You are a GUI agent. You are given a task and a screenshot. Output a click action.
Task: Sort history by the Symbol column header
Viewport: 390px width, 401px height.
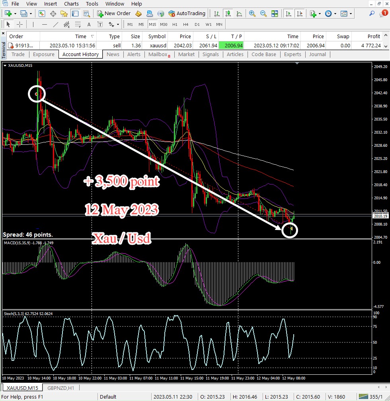click(x=155, y=36)
